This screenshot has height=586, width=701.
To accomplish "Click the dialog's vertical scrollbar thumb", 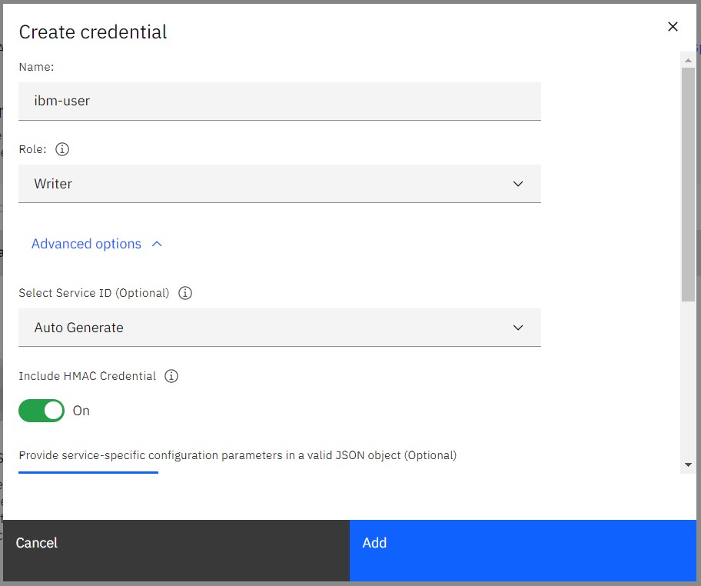I will click(688, 185).
